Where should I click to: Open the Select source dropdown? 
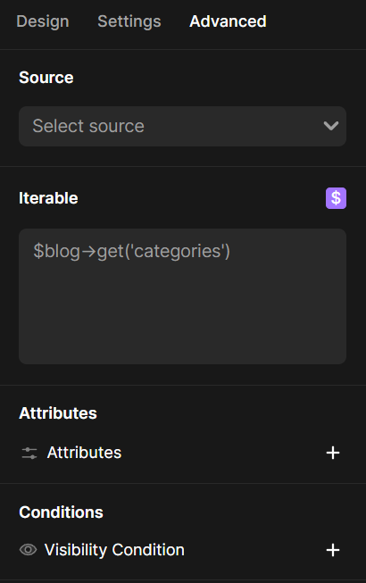click(182, 126)
